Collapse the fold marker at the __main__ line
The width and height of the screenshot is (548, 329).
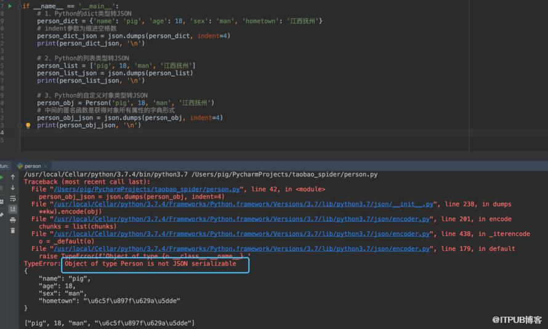[20, 6]
